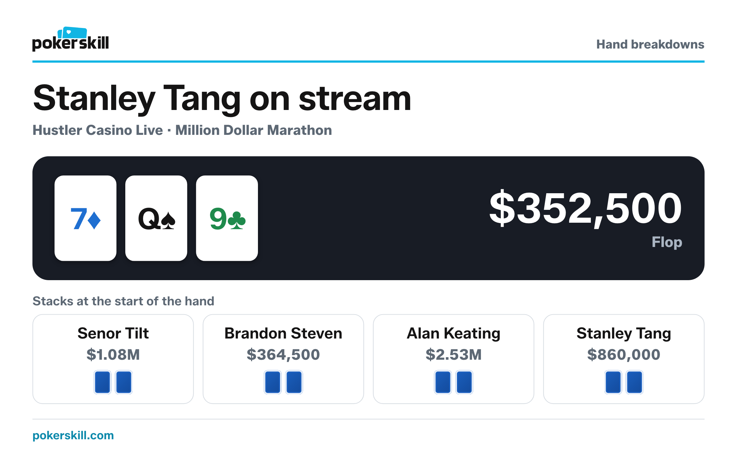Open the pokerskill.com link
The width and height of the screenshot is (737, 466).
73,435
